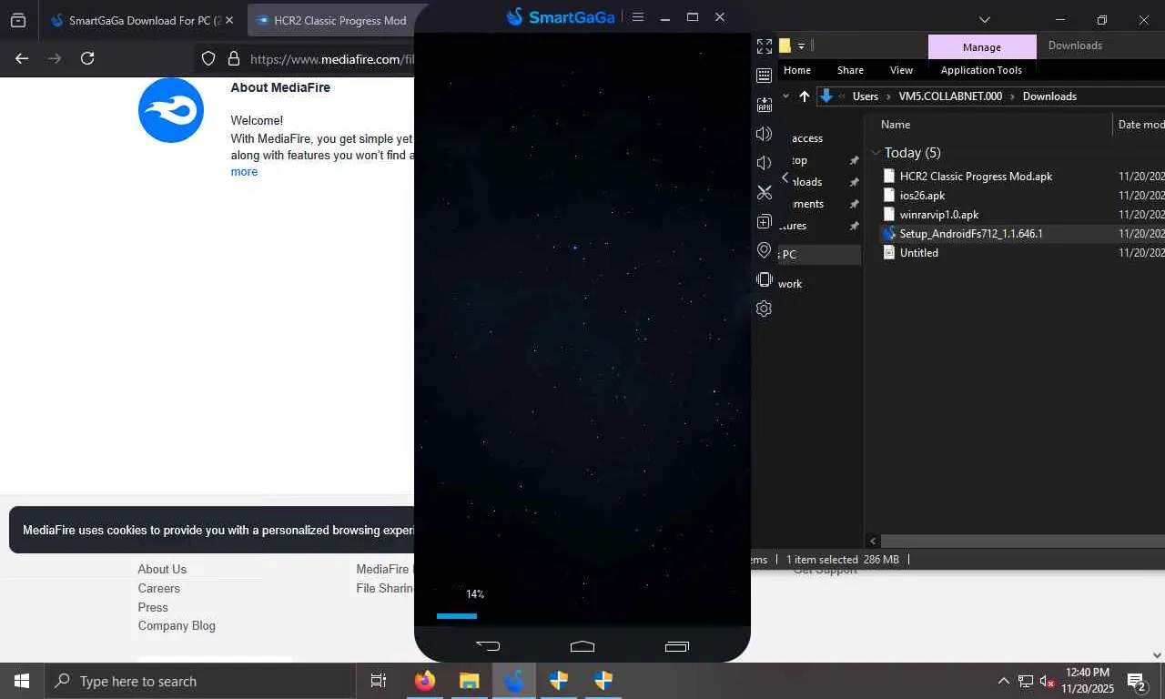Close the SmartGaGa Download For PC tab
Image resolution: width=1165 pixels, height=699 pixels.
tap(228, 20)
